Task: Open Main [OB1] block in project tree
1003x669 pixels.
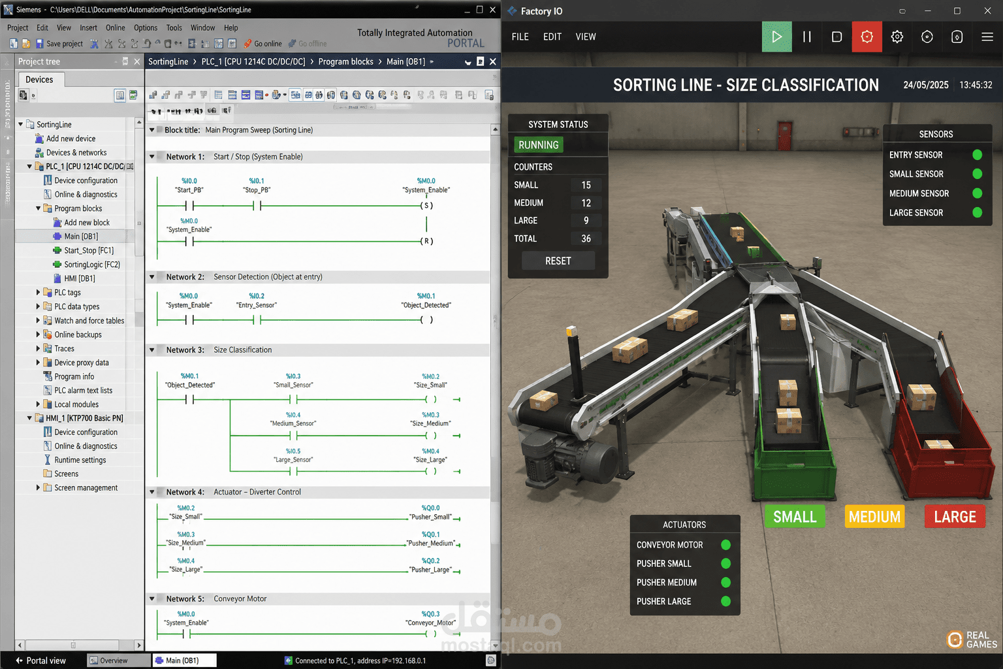Action: point(81,237)
